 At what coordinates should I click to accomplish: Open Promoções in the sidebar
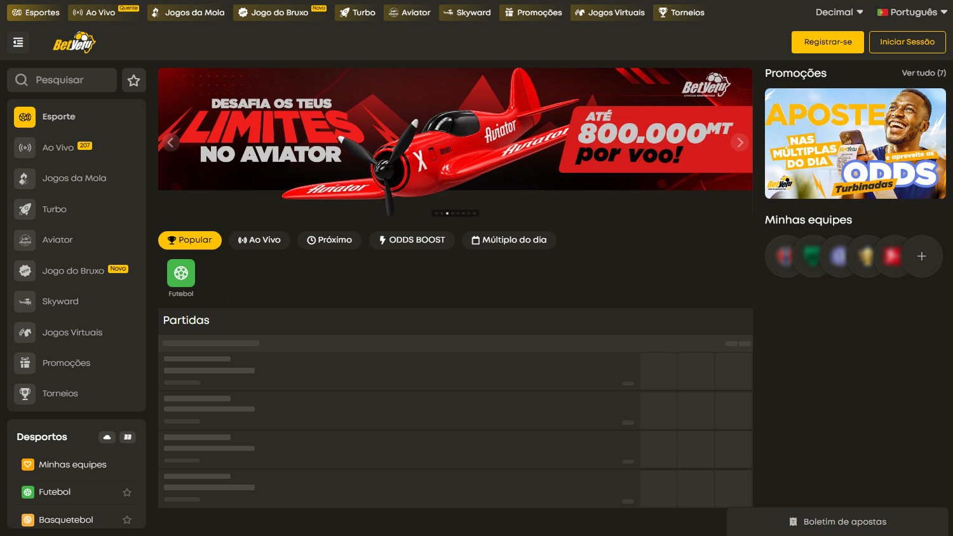[x=76, y=363]
